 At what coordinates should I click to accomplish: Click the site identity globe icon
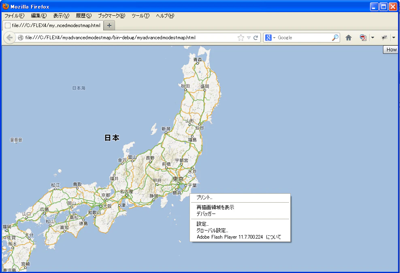[x=21, y=38]
